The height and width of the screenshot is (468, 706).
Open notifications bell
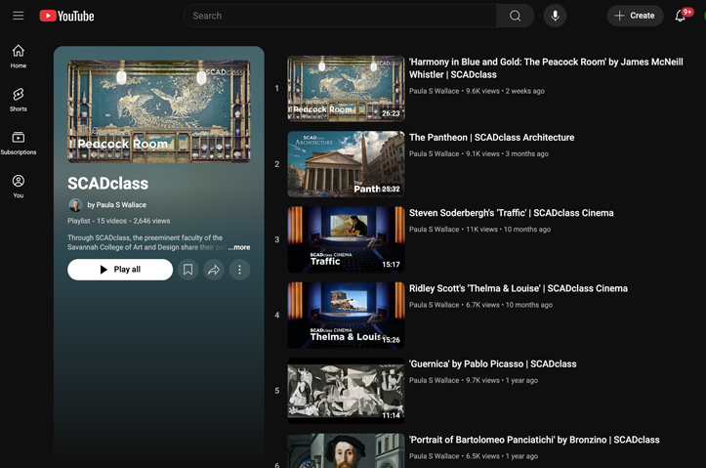(681, 16)
